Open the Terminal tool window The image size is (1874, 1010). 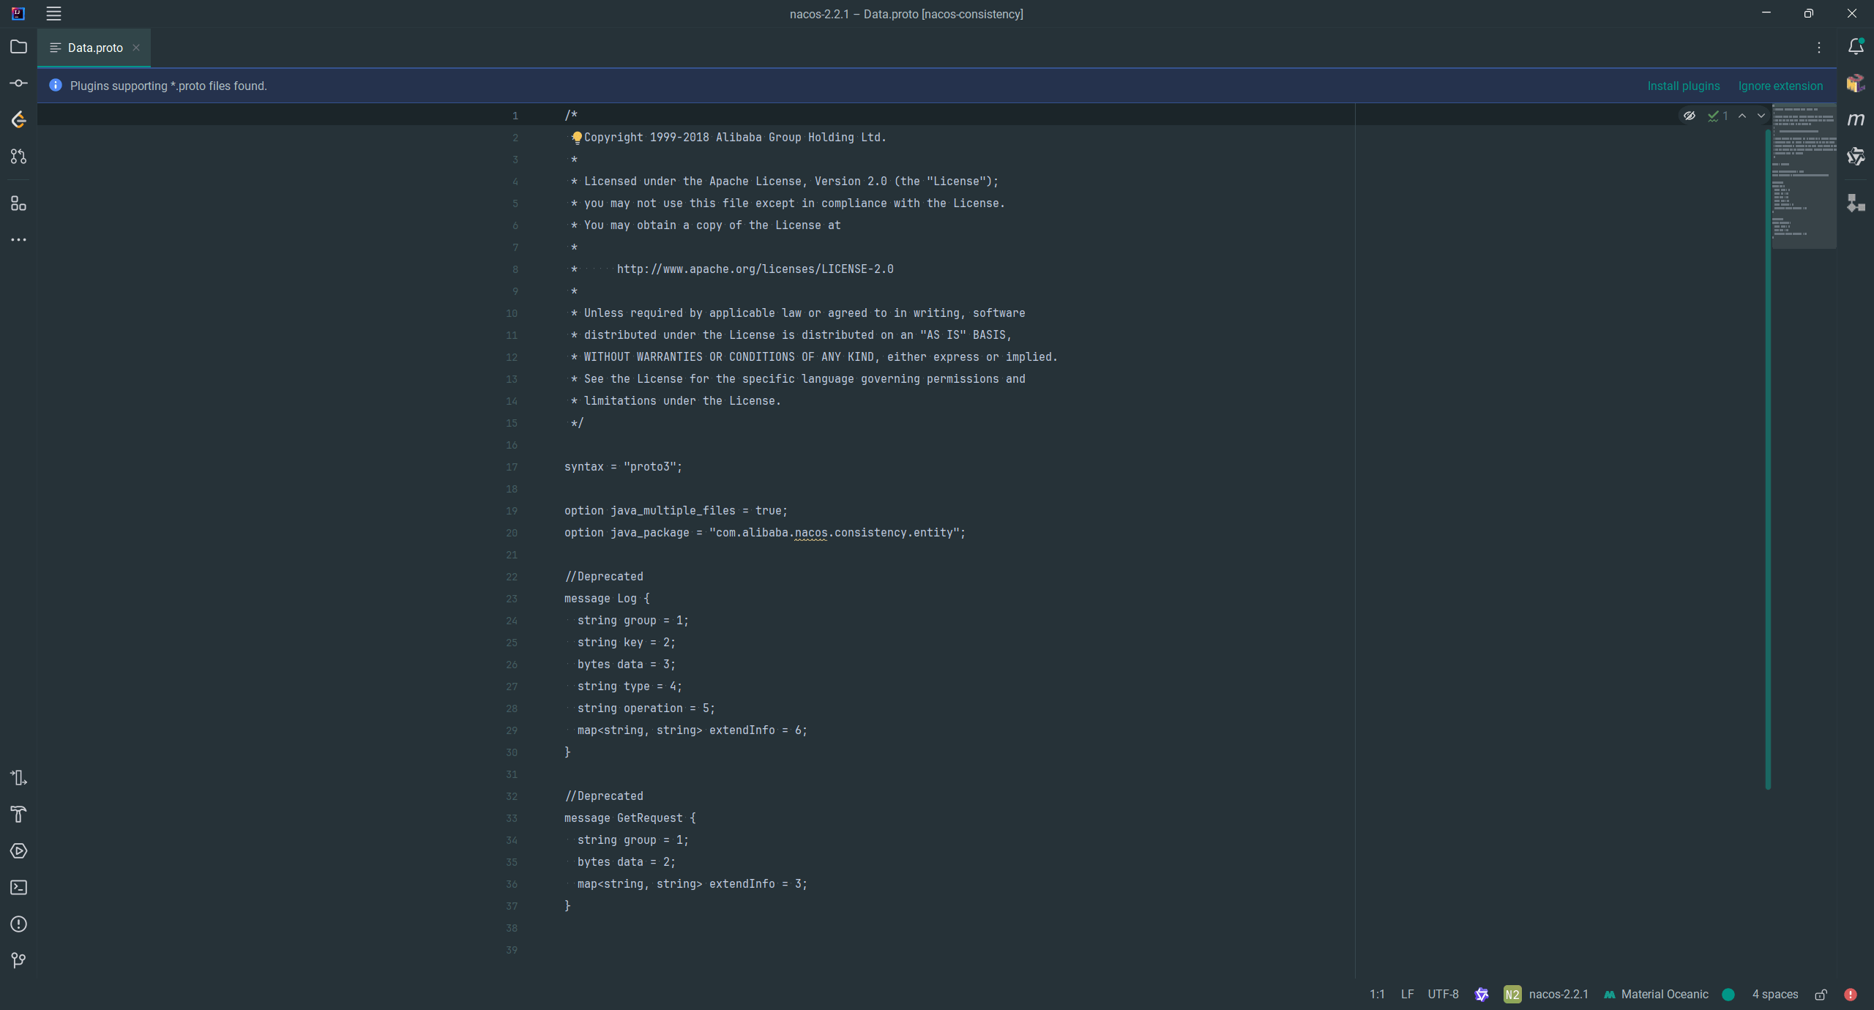tap(19, 888)
